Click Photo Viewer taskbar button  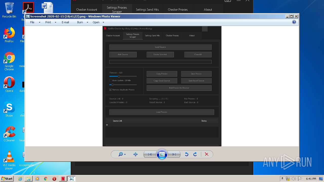[x=72, y=179]
